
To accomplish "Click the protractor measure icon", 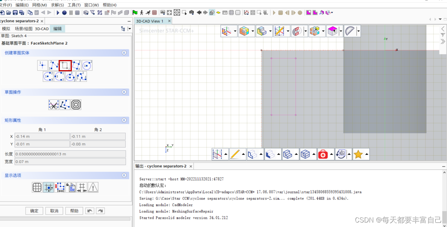I will point(350,31).
